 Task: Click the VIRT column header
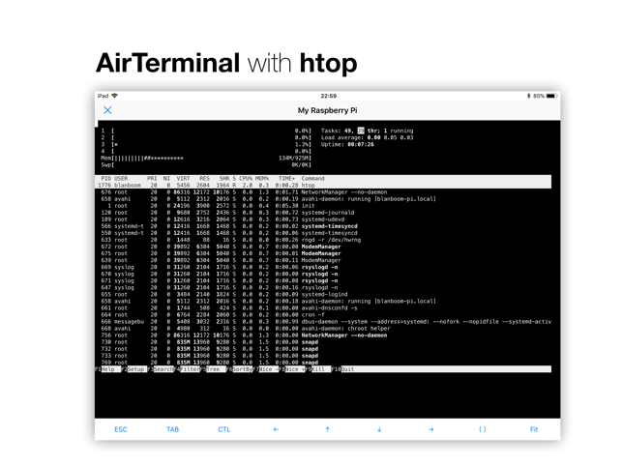tap(183, 179)
